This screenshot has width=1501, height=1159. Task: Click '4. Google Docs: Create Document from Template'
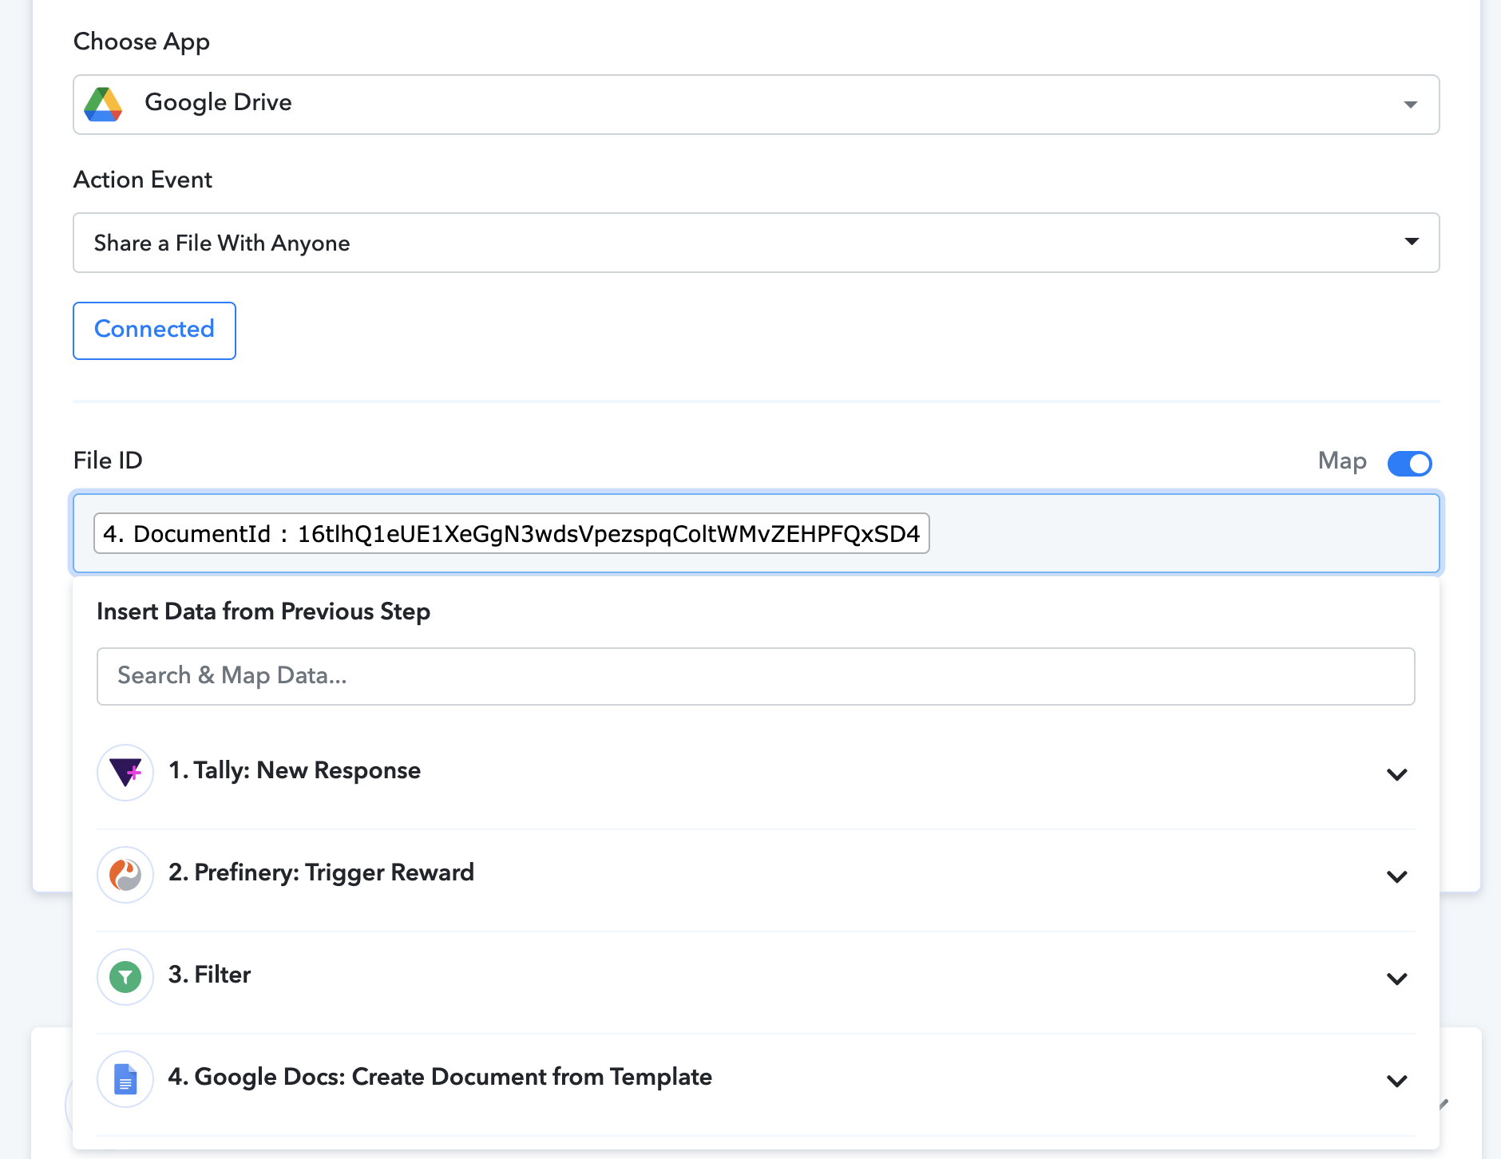pos(440,1077)
